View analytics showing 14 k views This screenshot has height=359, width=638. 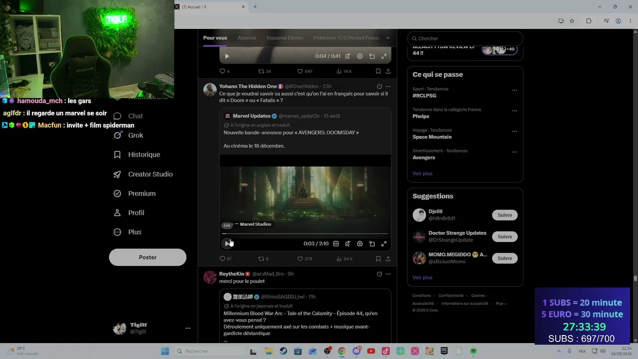coord(344,71)
